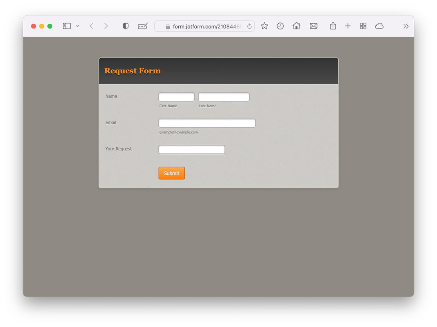Click the Last Name sublabel
Viewport: 437px width, 327px height.
pos(208,106)
